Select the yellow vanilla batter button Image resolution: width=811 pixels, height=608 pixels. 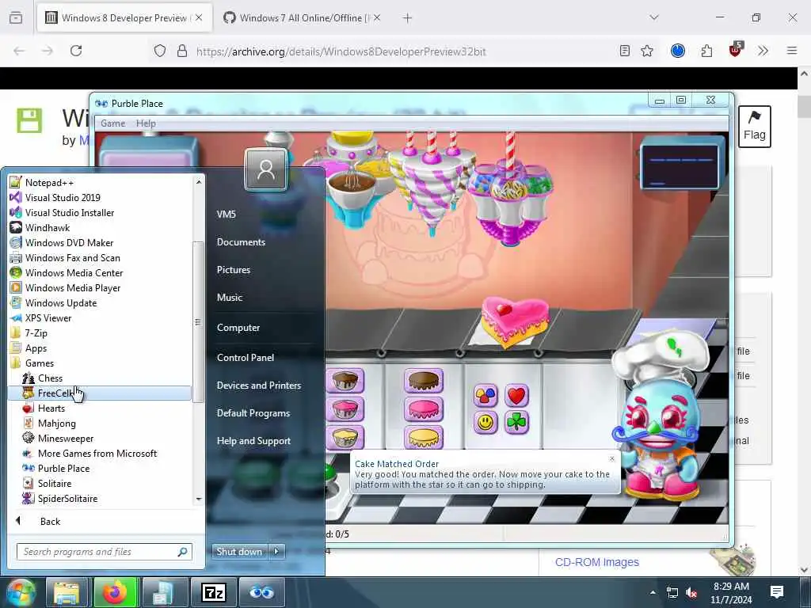[345, 437]
